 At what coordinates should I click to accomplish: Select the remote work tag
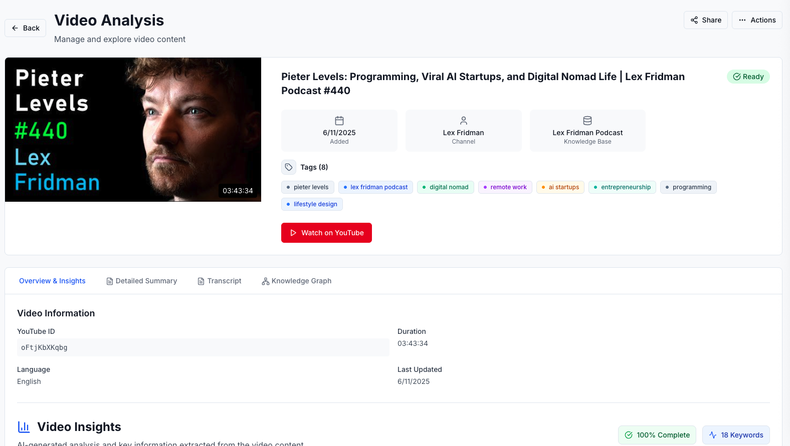point(505,187)
